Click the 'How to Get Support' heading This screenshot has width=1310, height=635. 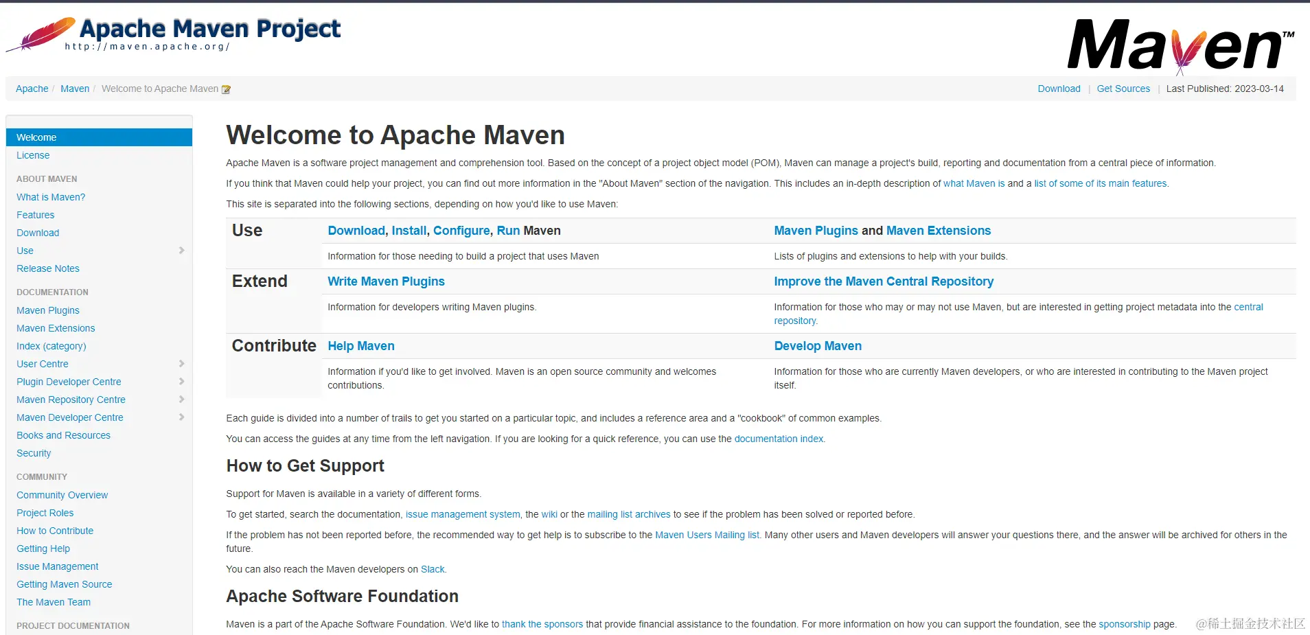coord(305,466)
